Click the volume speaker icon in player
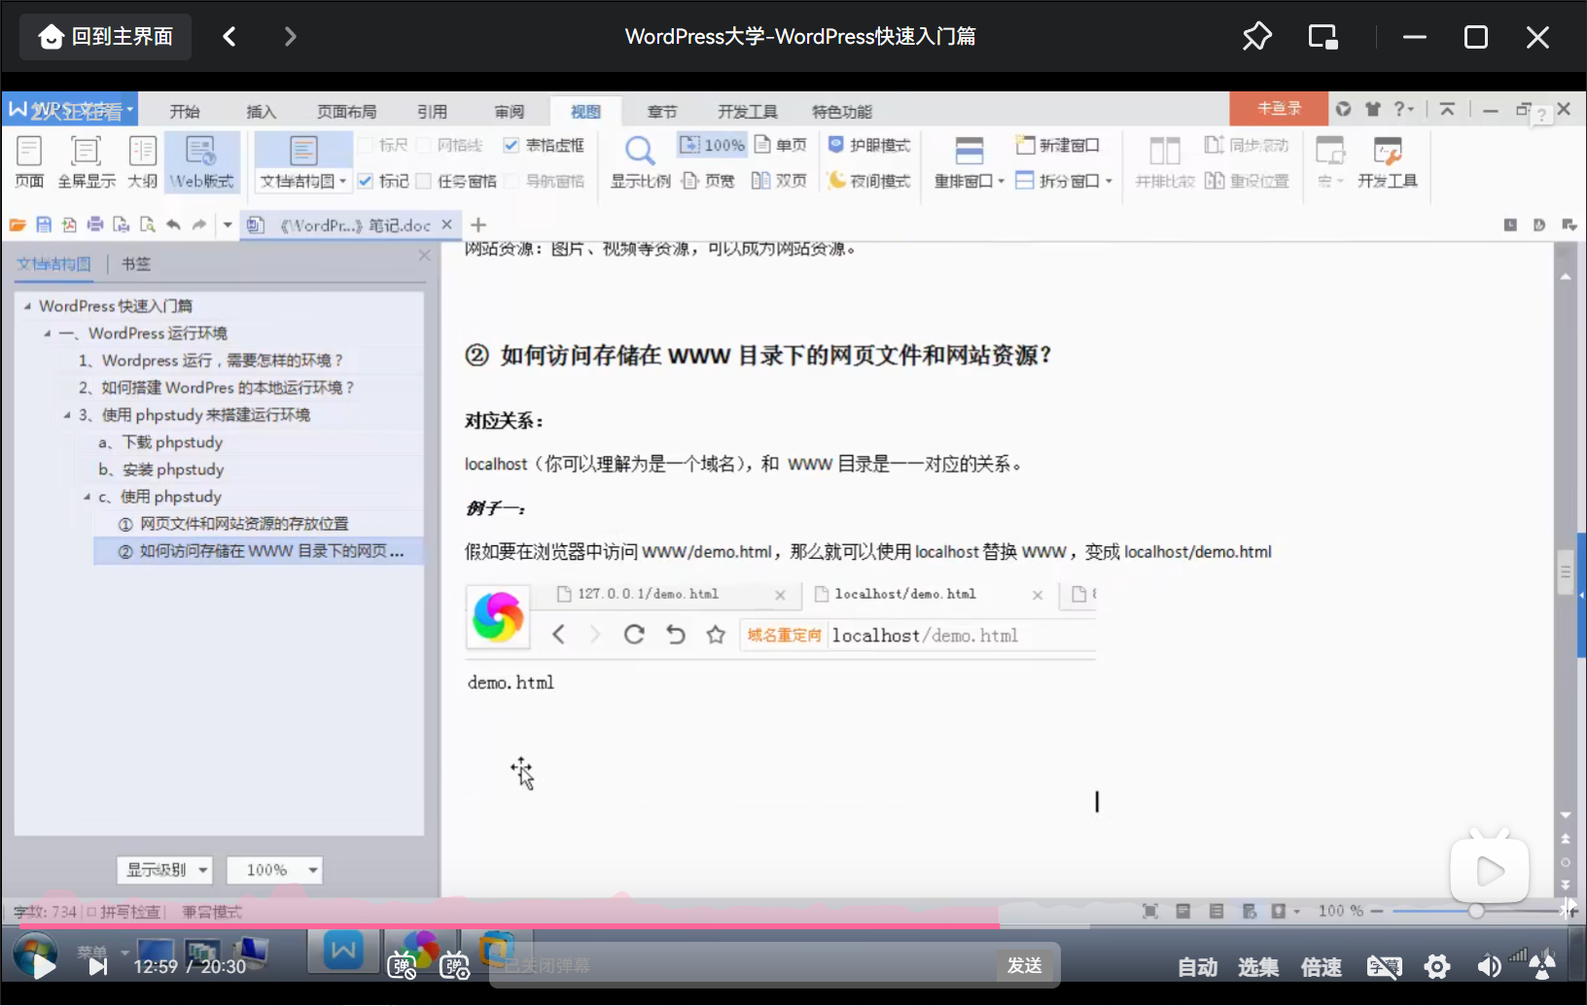1587x1006 pixels. [x=1488, y=966]
